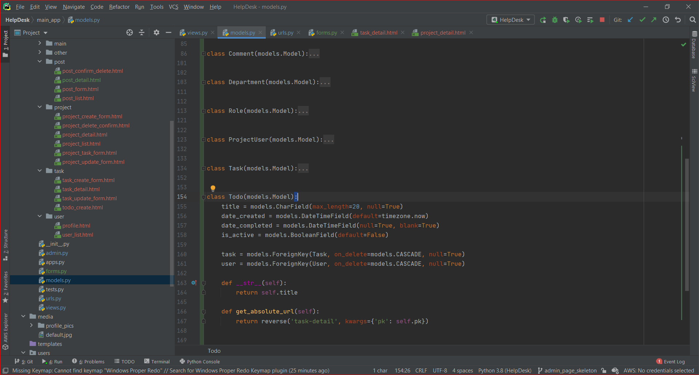
Task: Select admin.py in project tree
Action: tap(57, 253)
